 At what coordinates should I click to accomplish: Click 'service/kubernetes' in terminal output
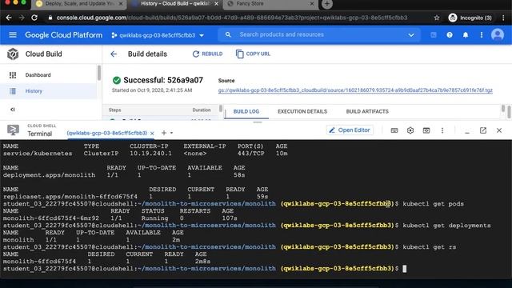pos(38,154)
